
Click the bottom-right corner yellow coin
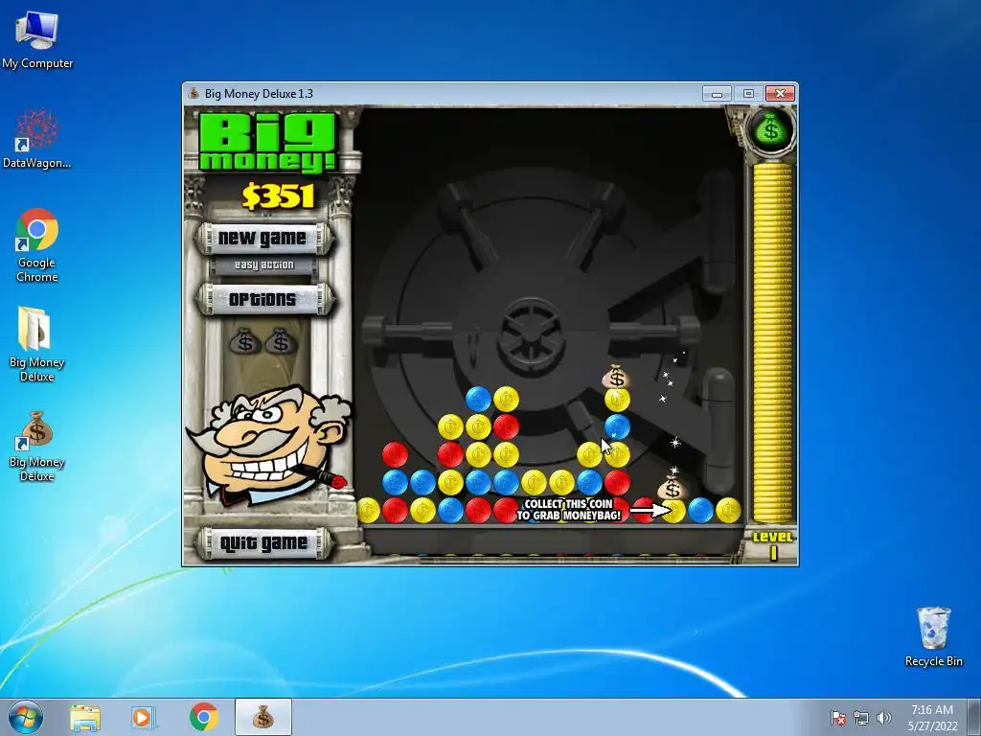(728, 510)
